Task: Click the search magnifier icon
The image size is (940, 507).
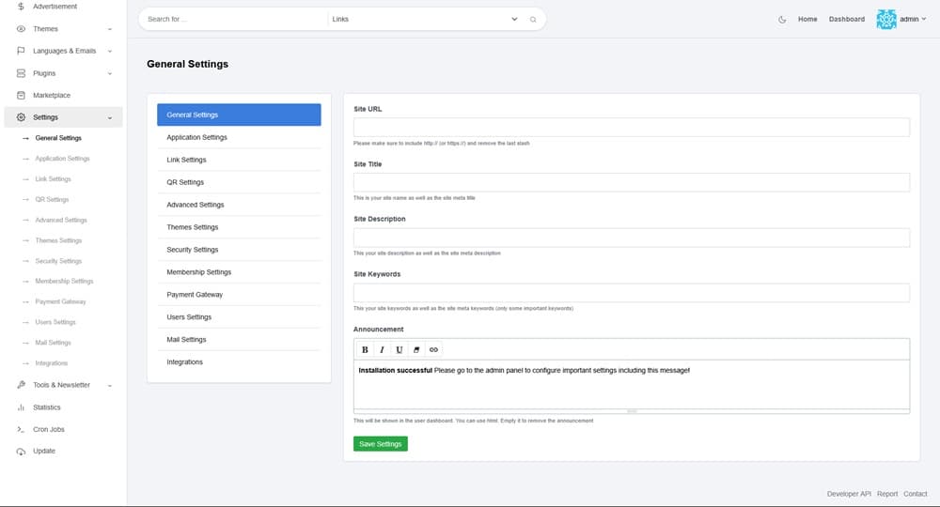Action: tap(533, 19)
